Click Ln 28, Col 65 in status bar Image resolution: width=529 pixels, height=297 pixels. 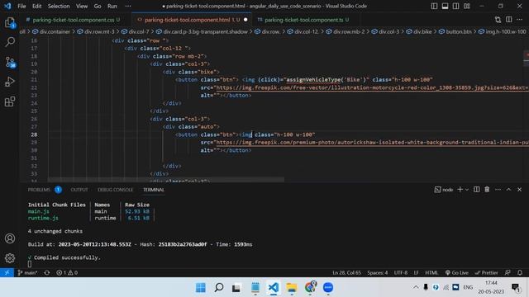[346, 273]
